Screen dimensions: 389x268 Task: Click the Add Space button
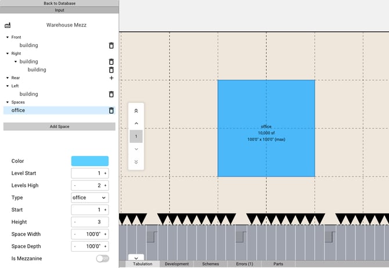pyautogui.click(x=59, y=126)
